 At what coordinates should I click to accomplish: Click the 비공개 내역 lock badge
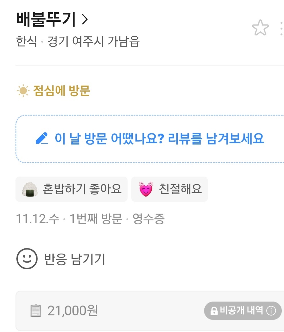(243, 311)
